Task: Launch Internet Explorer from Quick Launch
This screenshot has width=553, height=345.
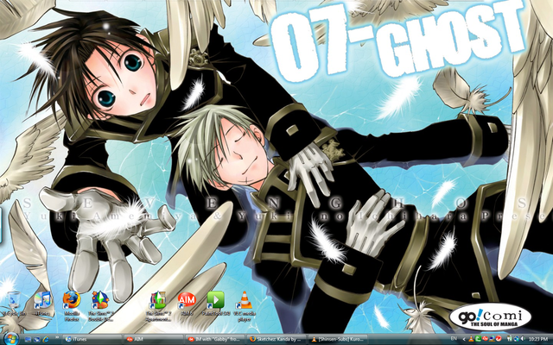Action: pos(46,339)
